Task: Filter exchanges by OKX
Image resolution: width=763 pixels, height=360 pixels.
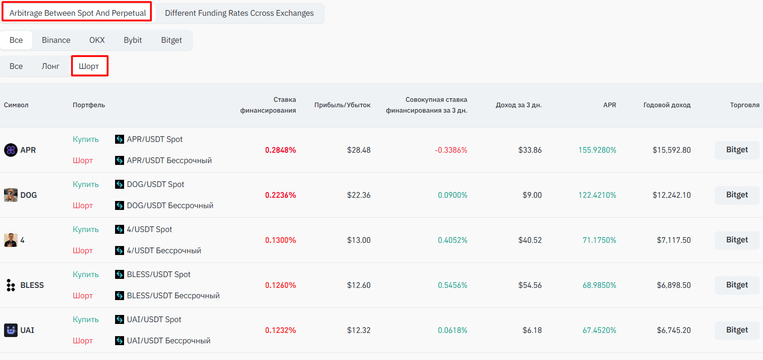Action: coord(97,40)
